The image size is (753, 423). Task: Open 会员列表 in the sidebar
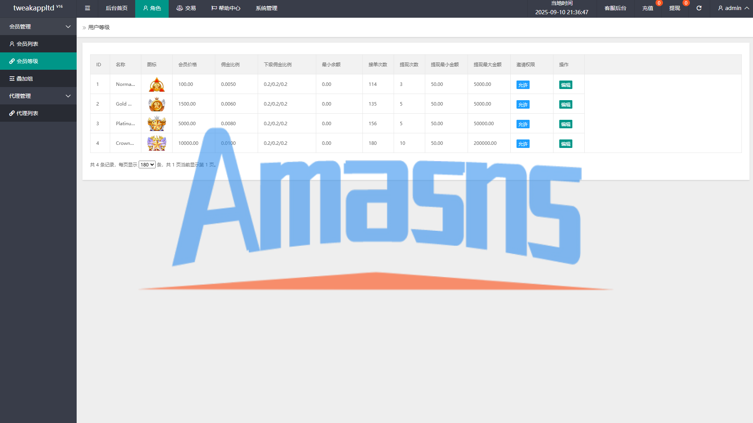27,44
